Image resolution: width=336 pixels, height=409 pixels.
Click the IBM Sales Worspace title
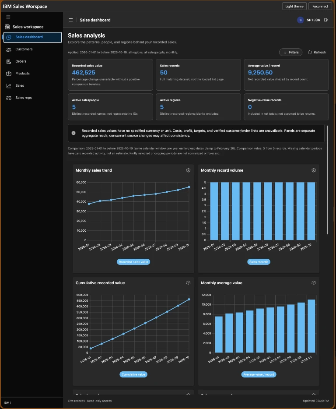click(25, 7)
